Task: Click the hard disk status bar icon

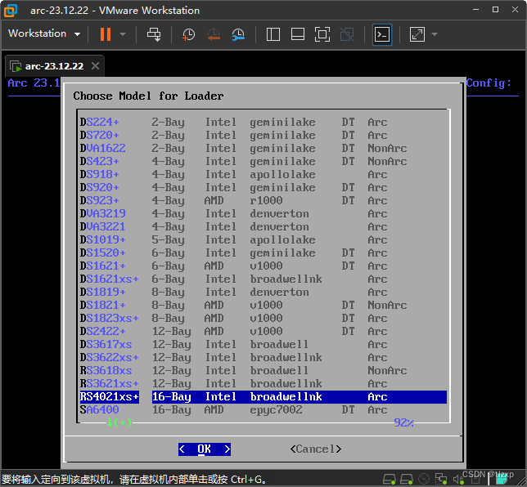Action: coord(390,479)
